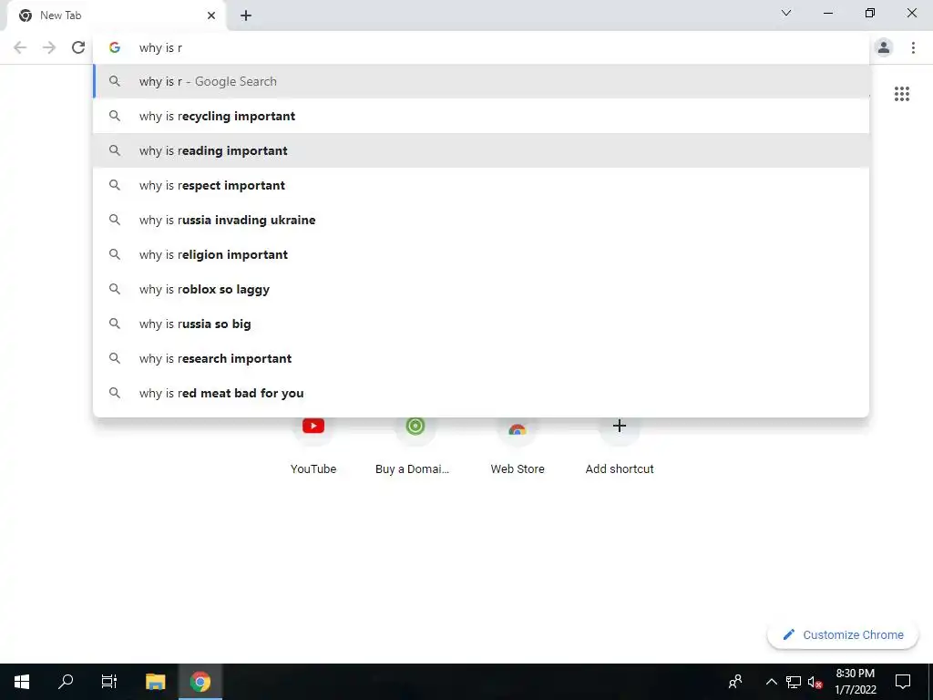Choose suggestion 'why is russia so big'
Viewport: 933px width, 700px height.
[x=481, y=324]
